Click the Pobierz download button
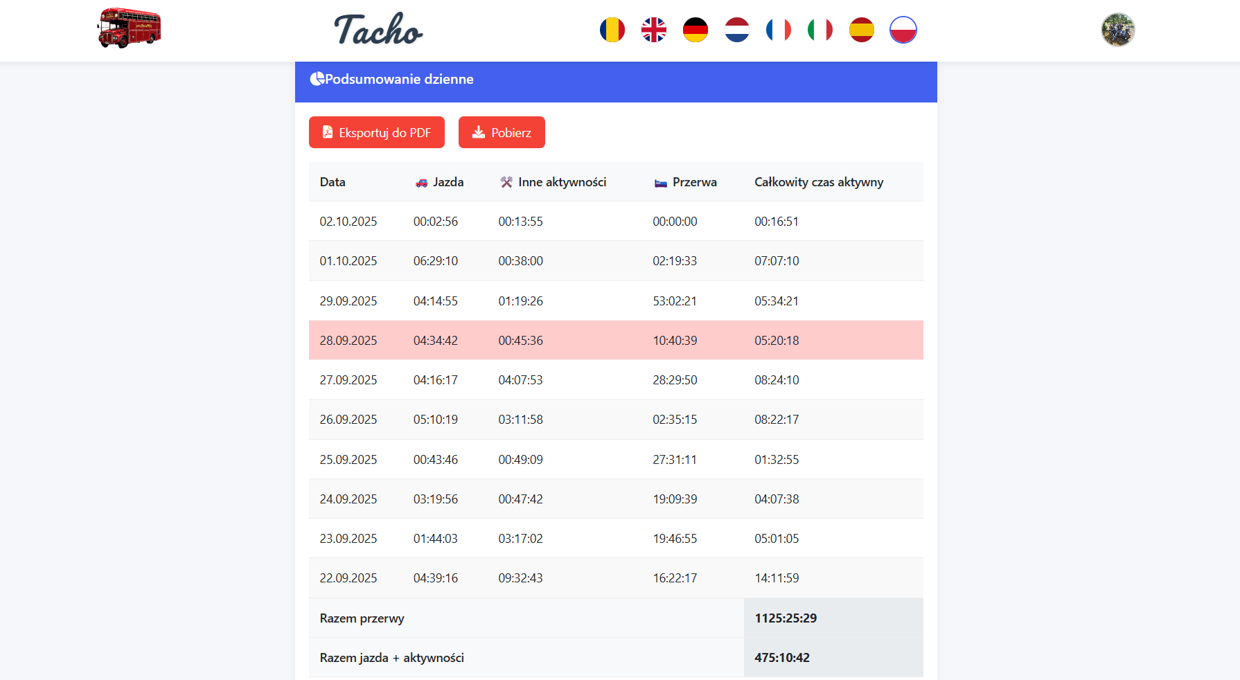Viewport: 1240px width, 680px height. [502, 132]
